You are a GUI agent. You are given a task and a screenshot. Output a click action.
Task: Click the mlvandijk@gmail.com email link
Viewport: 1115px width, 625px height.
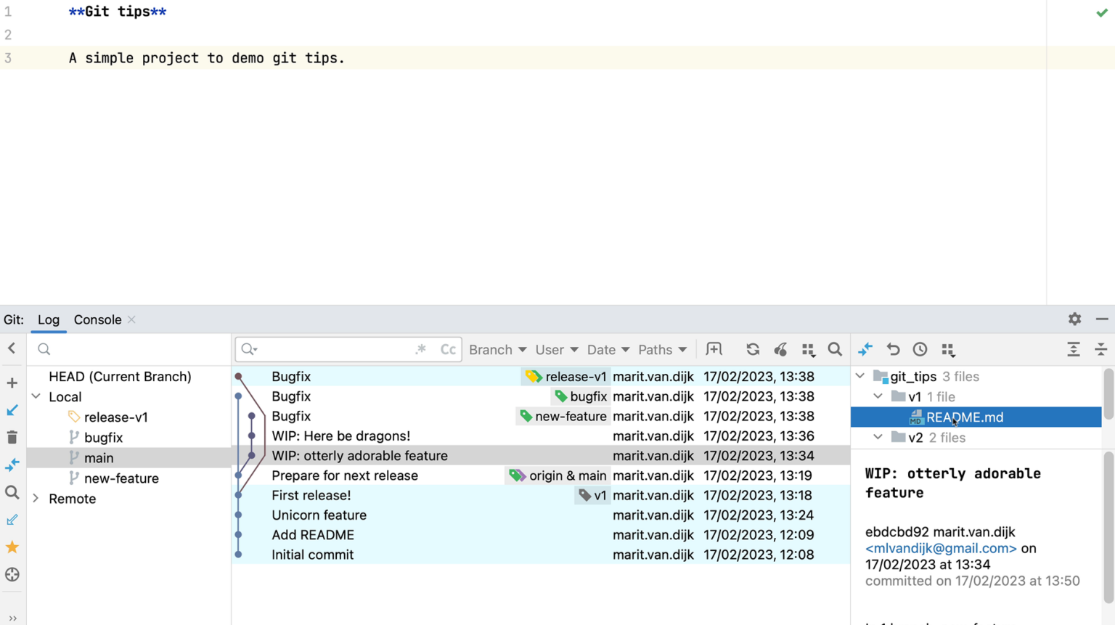pos(940,549)
